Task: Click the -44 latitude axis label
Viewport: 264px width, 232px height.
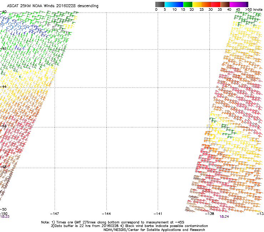Action: 3,87
